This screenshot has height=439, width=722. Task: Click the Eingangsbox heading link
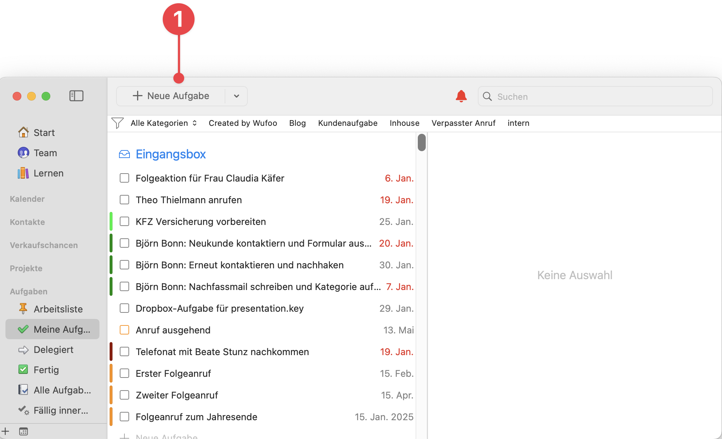click(171, 154)
